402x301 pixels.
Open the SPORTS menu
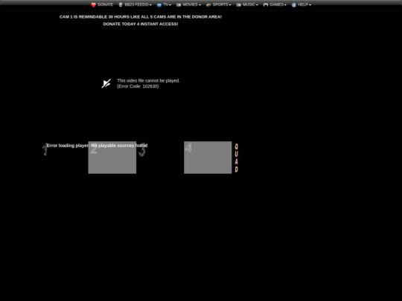click(x=222, y=4)
